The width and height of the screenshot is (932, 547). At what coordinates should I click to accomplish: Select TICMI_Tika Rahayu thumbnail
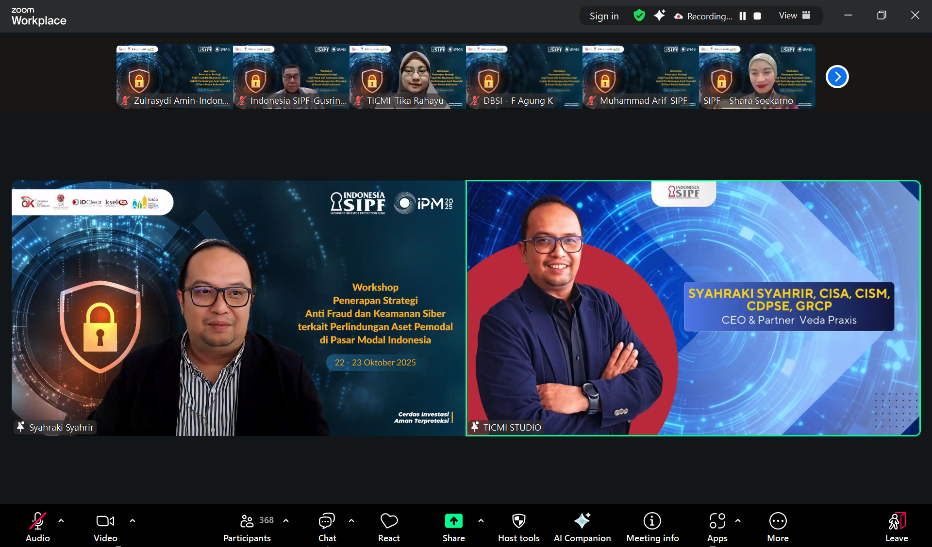(x=407, y=77)
